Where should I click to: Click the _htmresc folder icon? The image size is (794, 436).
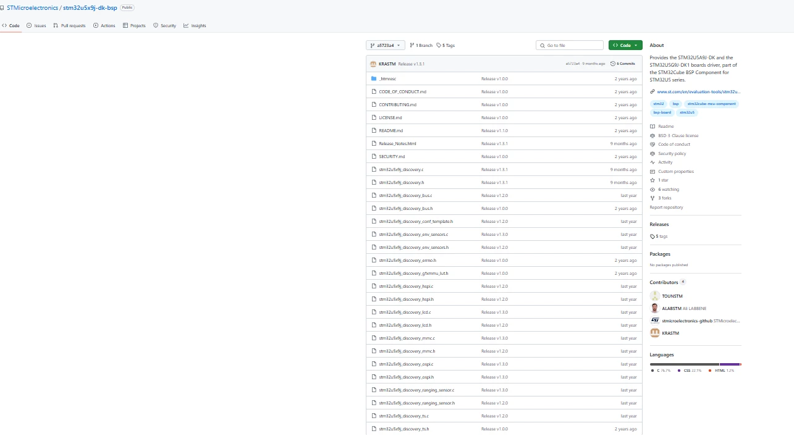coord(374,78)
